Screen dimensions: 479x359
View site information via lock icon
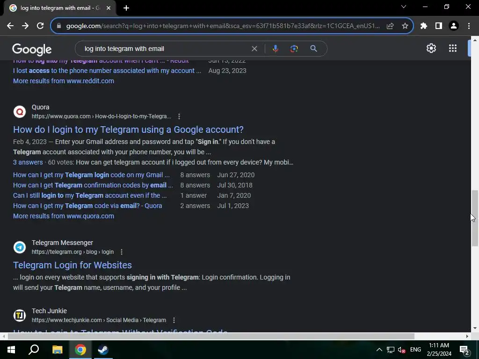58,26
